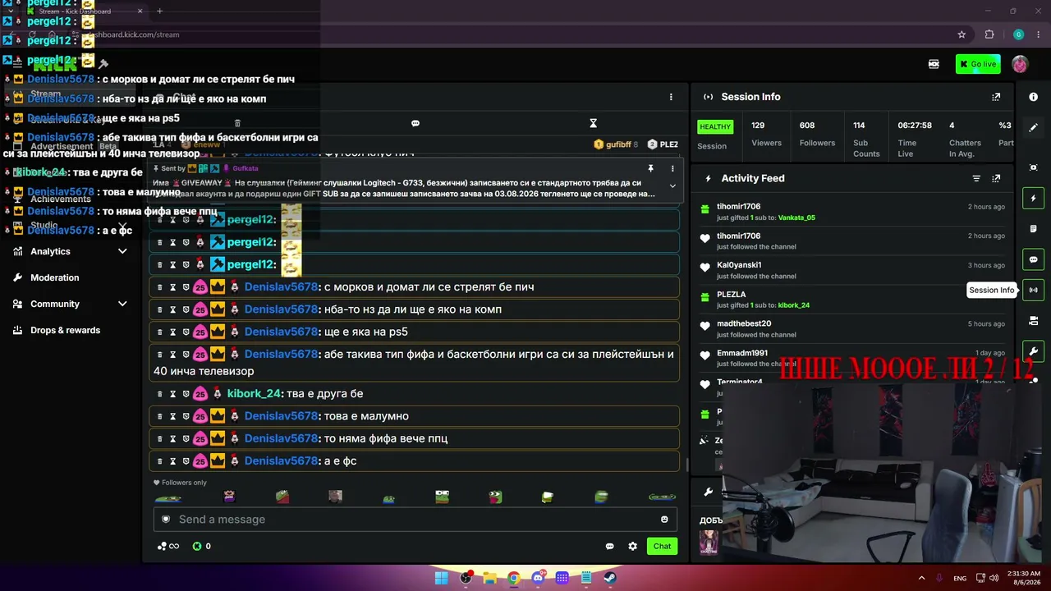
Task: Expand the pinned giveaway message
Action: 672,186
